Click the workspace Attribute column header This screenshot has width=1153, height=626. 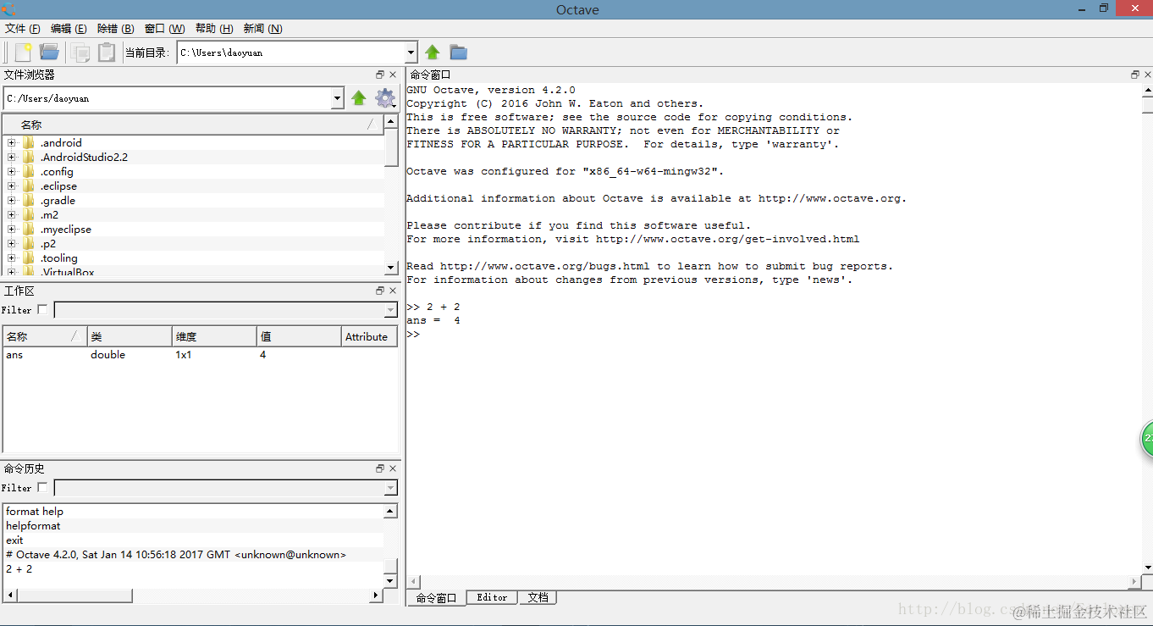click(369, 336)
